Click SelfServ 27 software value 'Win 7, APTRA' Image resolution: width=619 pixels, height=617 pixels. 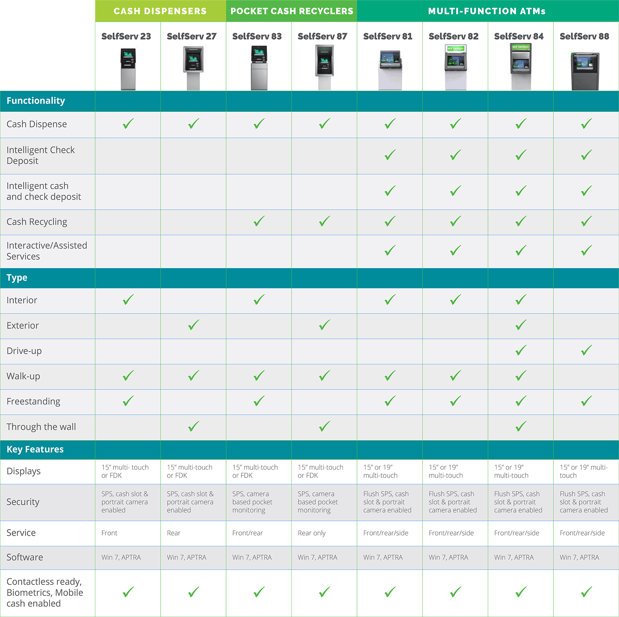pyautogui.click(x=187, y=558)
